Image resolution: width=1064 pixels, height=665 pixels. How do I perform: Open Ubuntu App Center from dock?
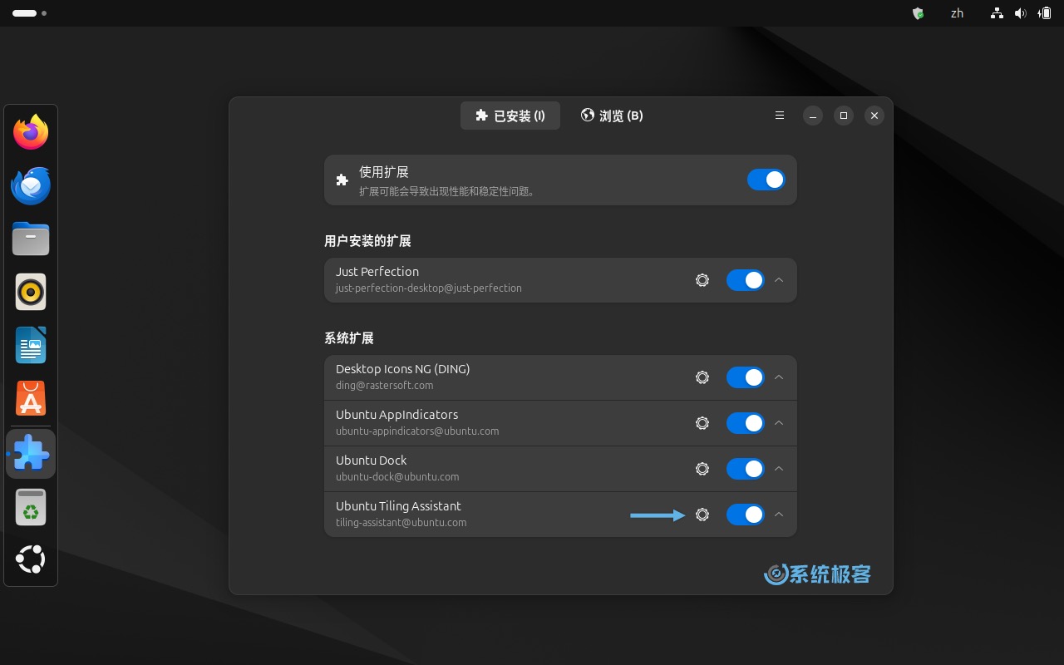point(31,400)
